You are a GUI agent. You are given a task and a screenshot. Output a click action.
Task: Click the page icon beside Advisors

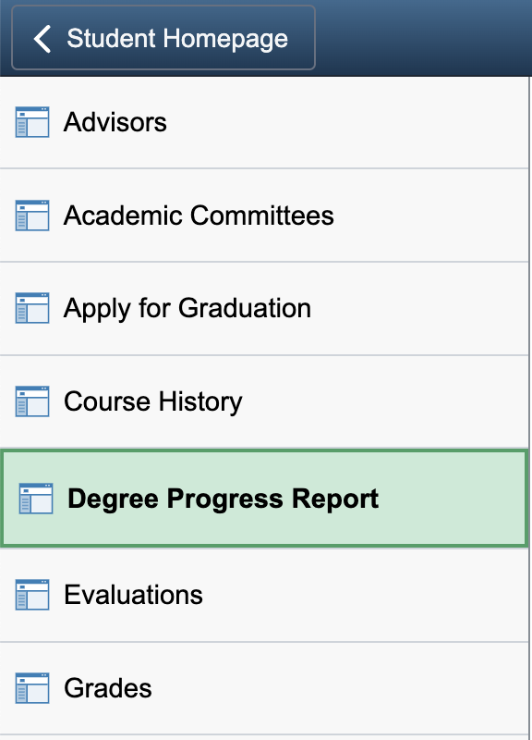32,122
